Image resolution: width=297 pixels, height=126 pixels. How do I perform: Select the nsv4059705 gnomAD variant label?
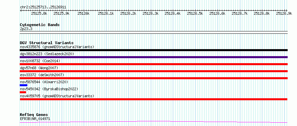click(57, 96)
